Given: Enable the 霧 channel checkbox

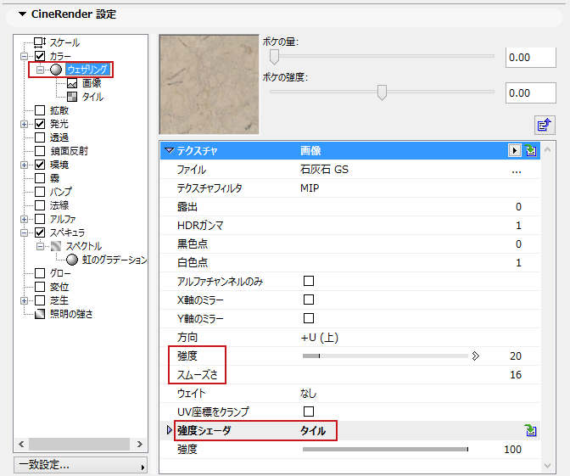Looking at the screenshot, I should (x=40, y=178).
